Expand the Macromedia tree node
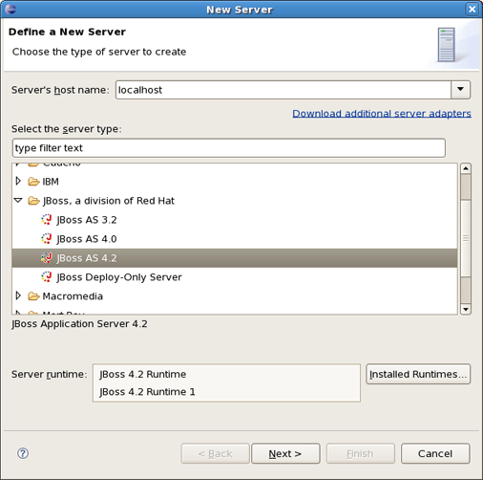Screen dimensions: 483x480 pyautogui.click(x=18, y=295)
